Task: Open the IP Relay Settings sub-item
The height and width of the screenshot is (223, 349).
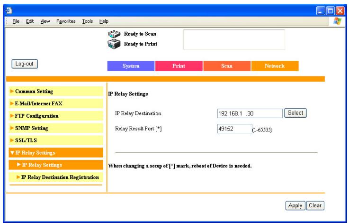Action: (56, 165)
